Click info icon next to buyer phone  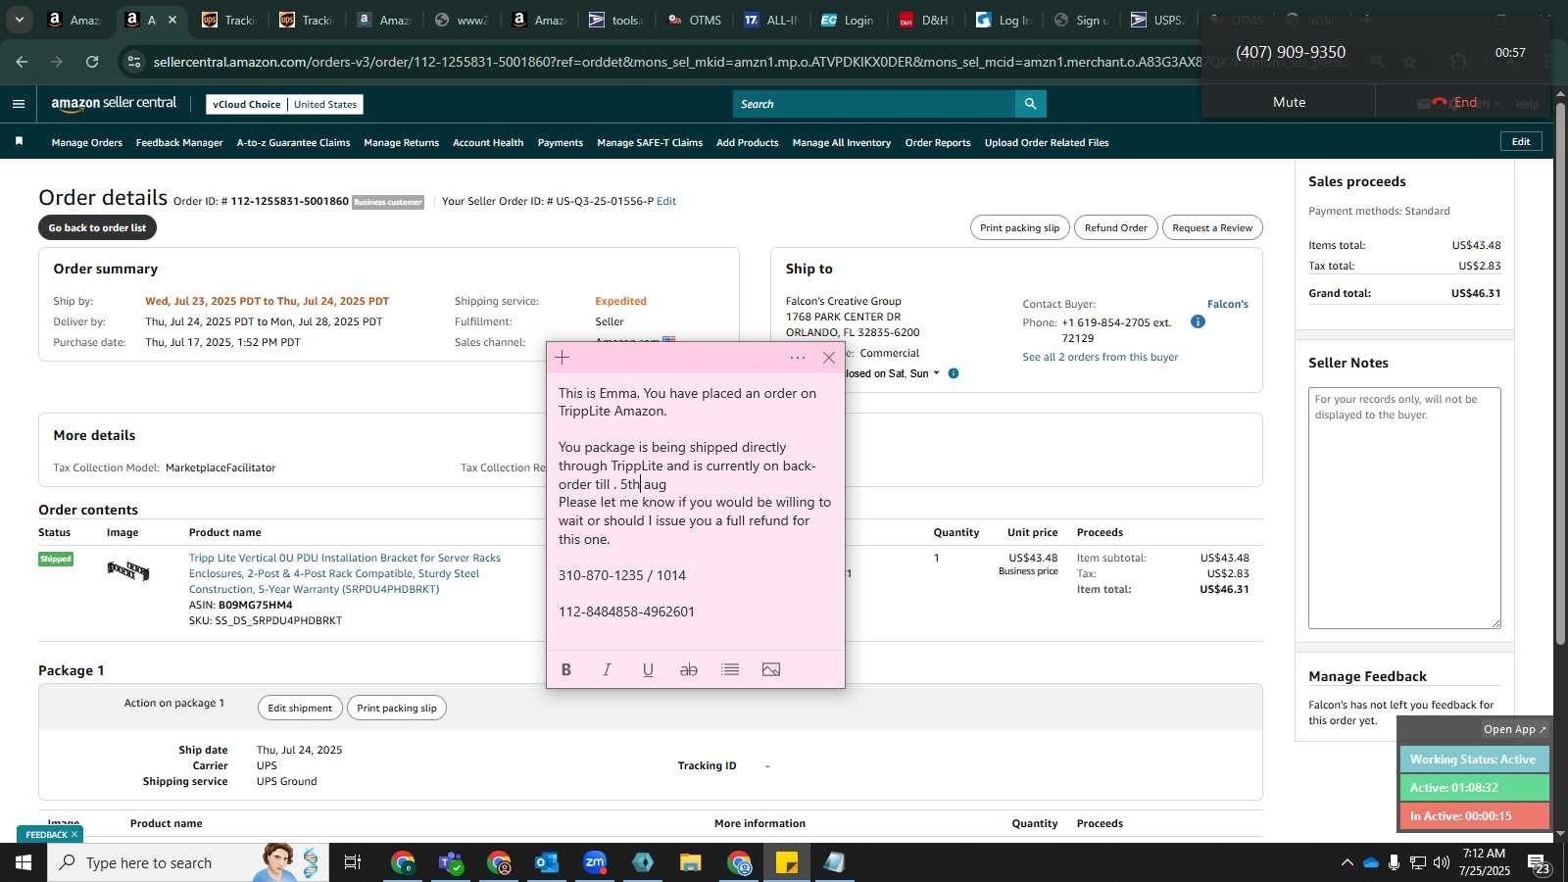coord(1198,321)
